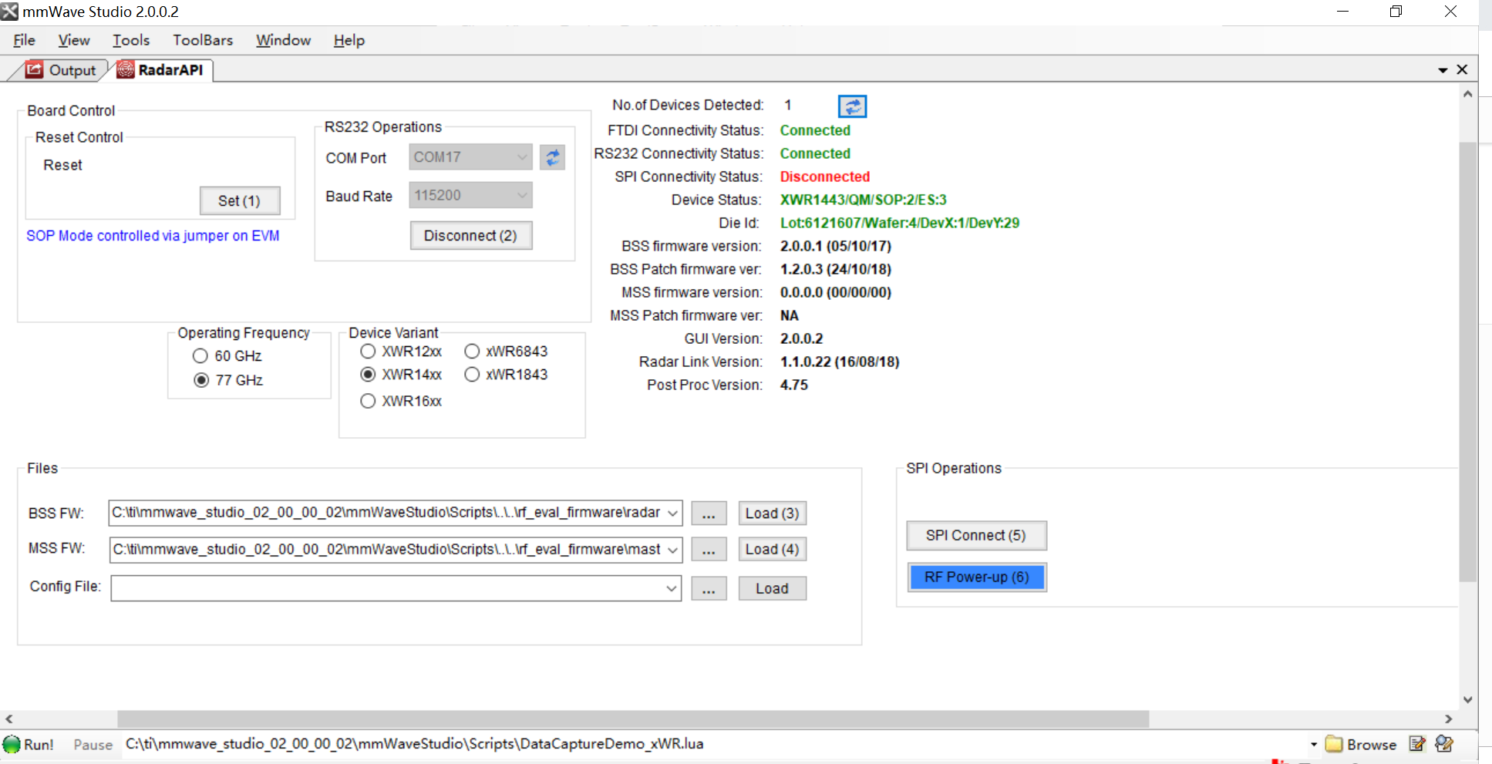Image resolution: width=1492 pixels, height=764 pixels.
Task: Click the green Run! script icon
Action: [12, 744]
